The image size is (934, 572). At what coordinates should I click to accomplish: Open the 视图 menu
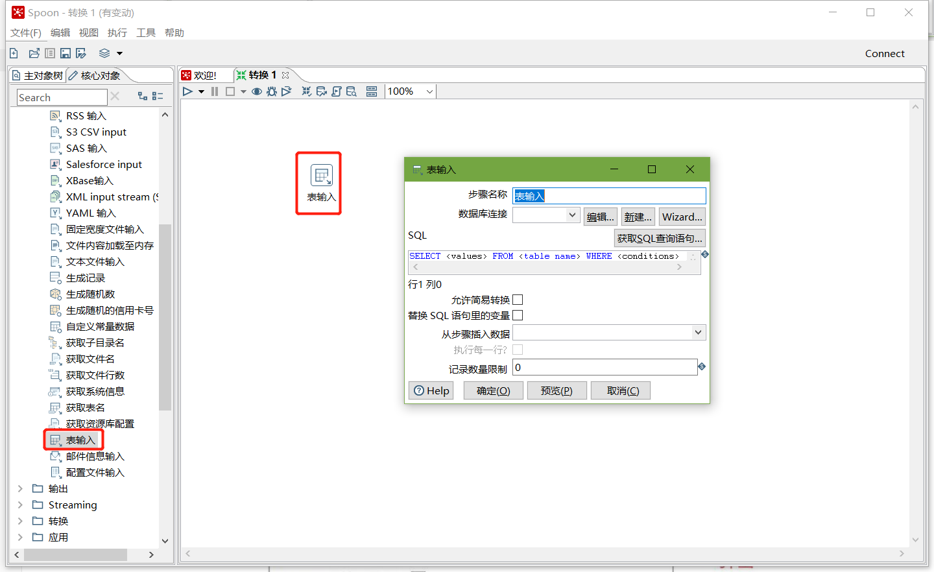(89, 32)
